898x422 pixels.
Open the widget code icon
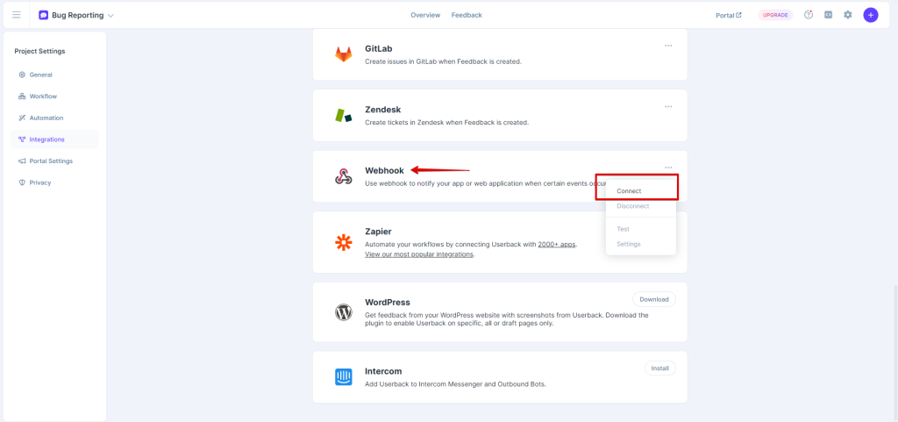(828, 15)
